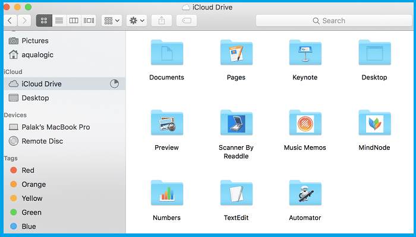Open the item arrangement dropdown

112,20
